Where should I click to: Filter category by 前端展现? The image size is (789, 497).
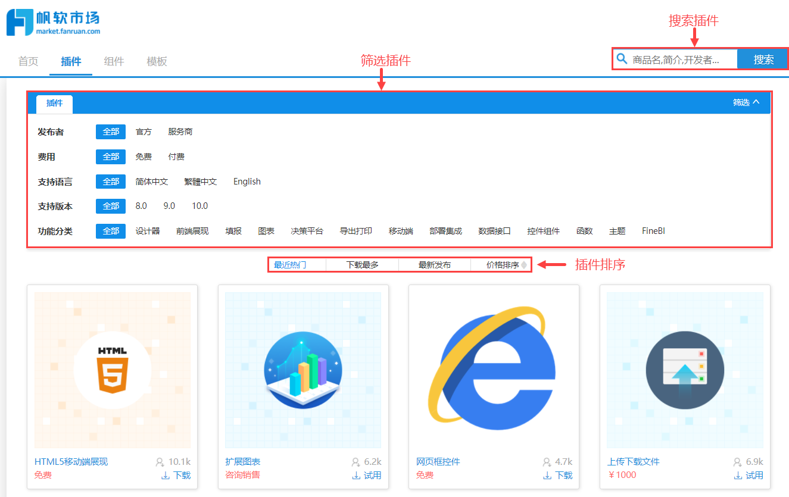pyautogui.click(x=192, y=231)
